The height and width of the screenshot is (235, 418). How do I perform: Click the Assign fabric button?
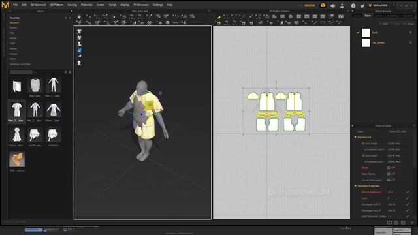[x=409, y=23]
